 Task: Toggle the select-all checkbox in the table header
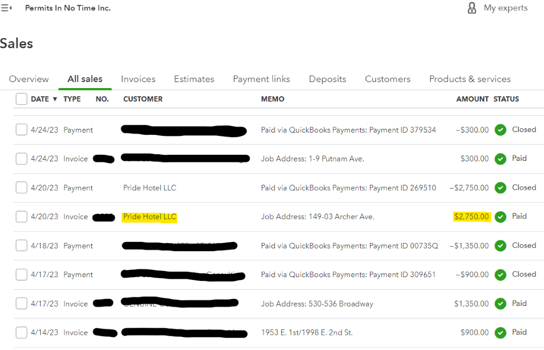tap(21, 99)
